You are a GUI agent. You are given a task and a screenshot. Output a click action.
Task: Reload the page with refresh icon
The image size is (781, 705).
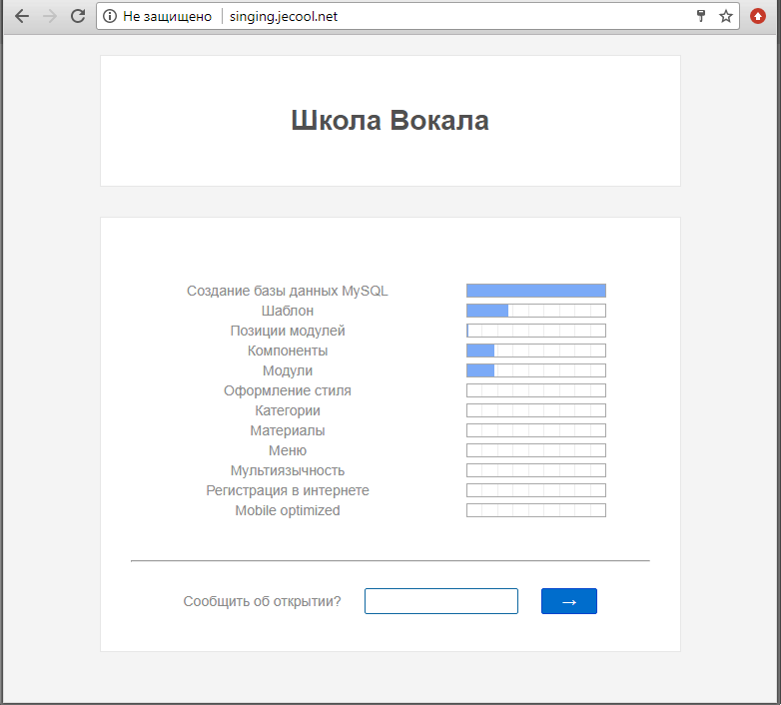(x=78, y=16)
